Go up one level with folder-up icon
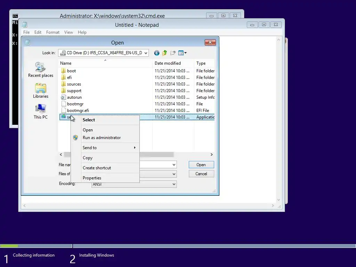356x267 pixels. [164, 53]
